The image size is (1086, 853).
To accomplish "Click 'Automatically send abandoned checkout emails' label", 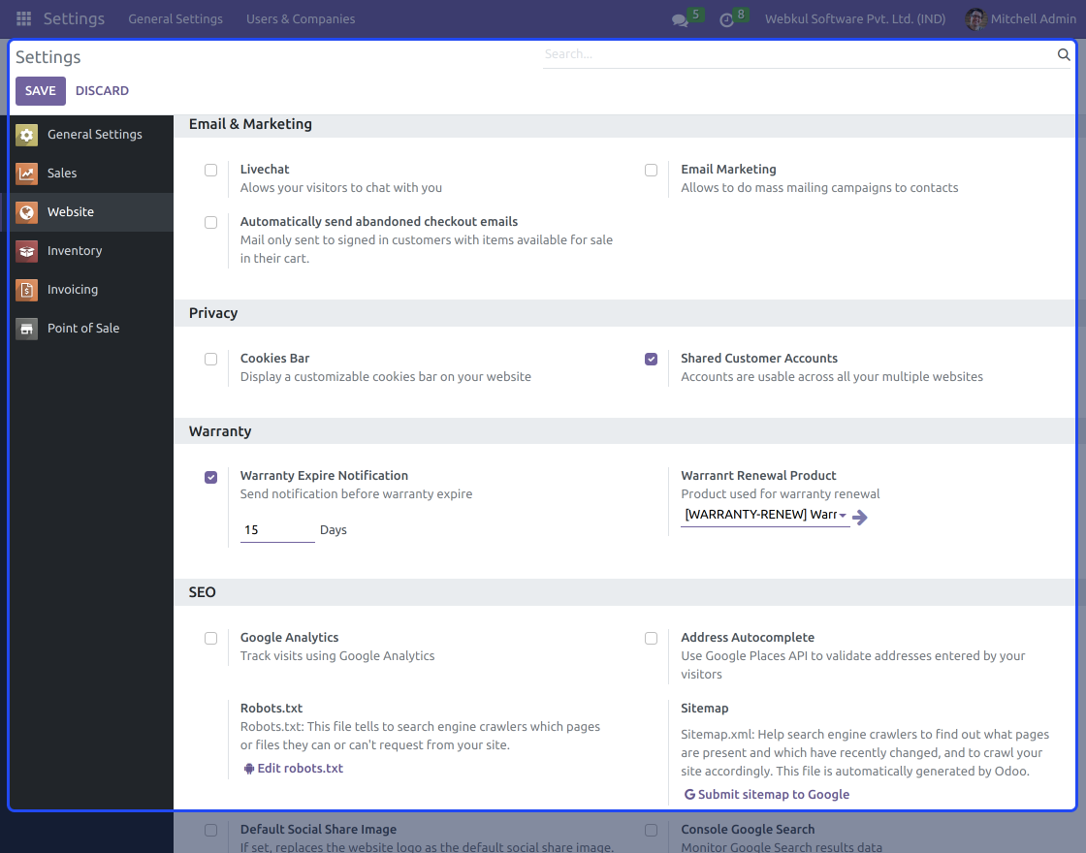I will click(x=379, y=222).
